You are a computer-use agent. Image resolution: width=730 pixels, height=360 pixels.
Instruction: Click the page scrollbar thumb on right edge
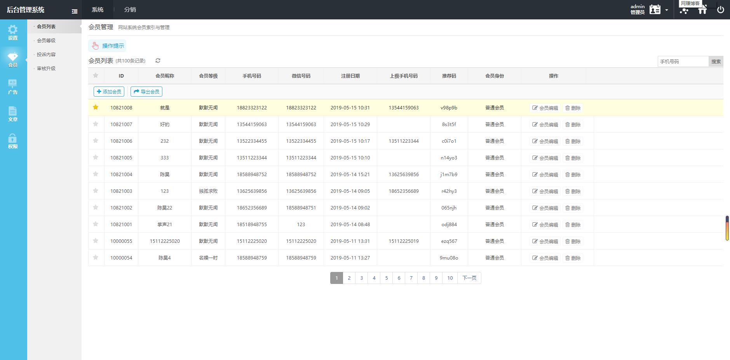click(x=727, y=228)
